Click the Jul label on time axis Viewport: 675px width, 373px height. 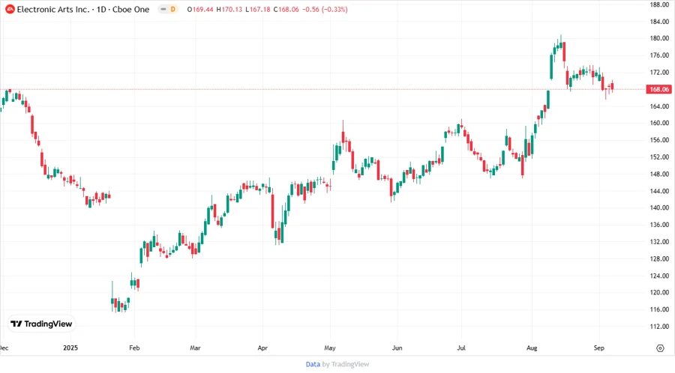point(461,348)
